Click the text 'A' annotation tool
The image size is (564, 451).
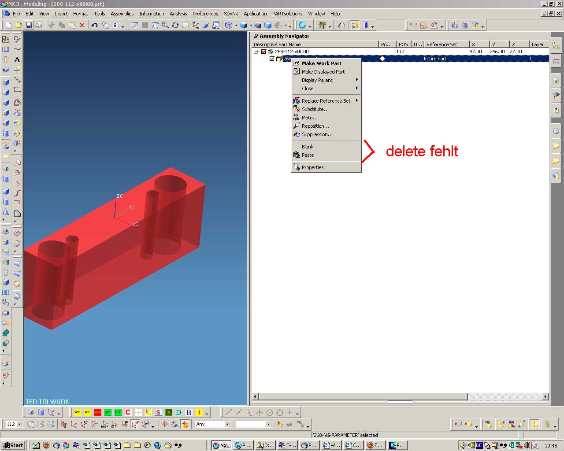pos(17,59)
